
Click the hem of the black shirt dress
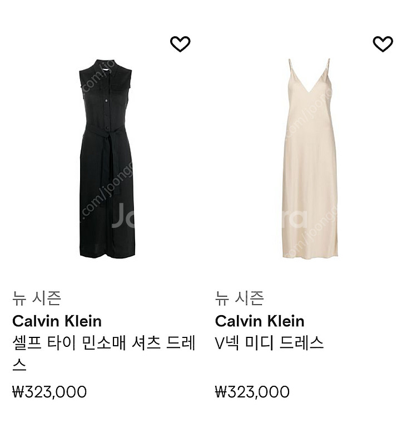pos(107,253)
